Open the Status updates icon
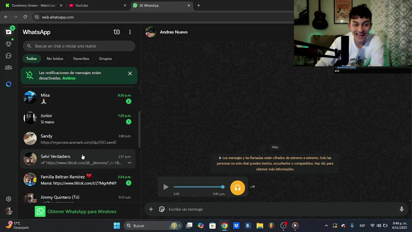This screenshot has height=232, width=412. coord(9,44)
